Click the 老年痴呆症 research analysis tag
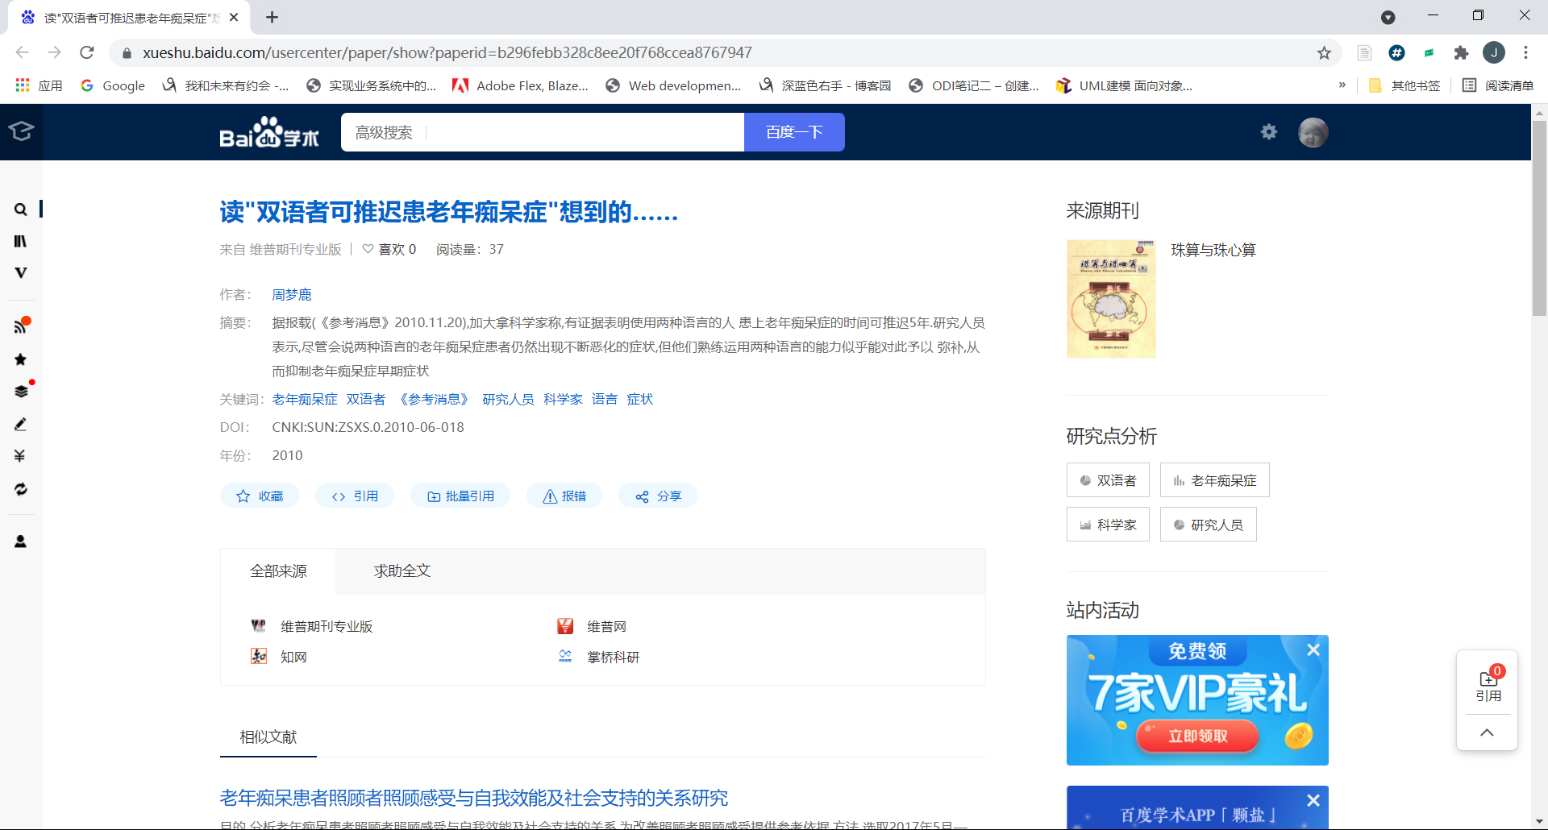The width and height of the screenshot is (1548, 830). (1215, 480)
